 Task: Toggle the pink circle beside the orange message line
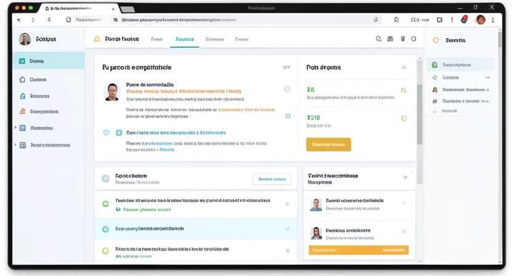click(x=287, y=89)
